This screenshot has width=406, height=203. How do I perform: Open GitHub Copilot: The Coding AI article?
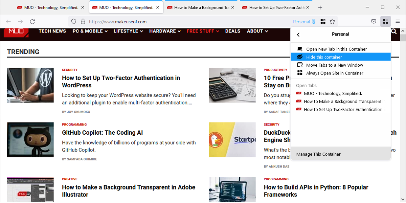coord(102,133)
